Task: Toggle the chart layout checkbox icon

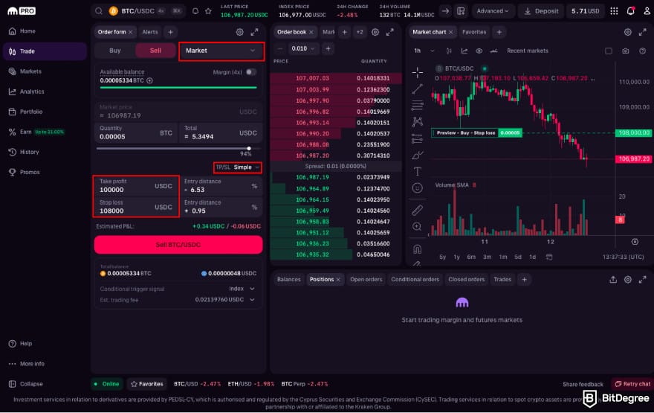Action: [x=609, y=51]
